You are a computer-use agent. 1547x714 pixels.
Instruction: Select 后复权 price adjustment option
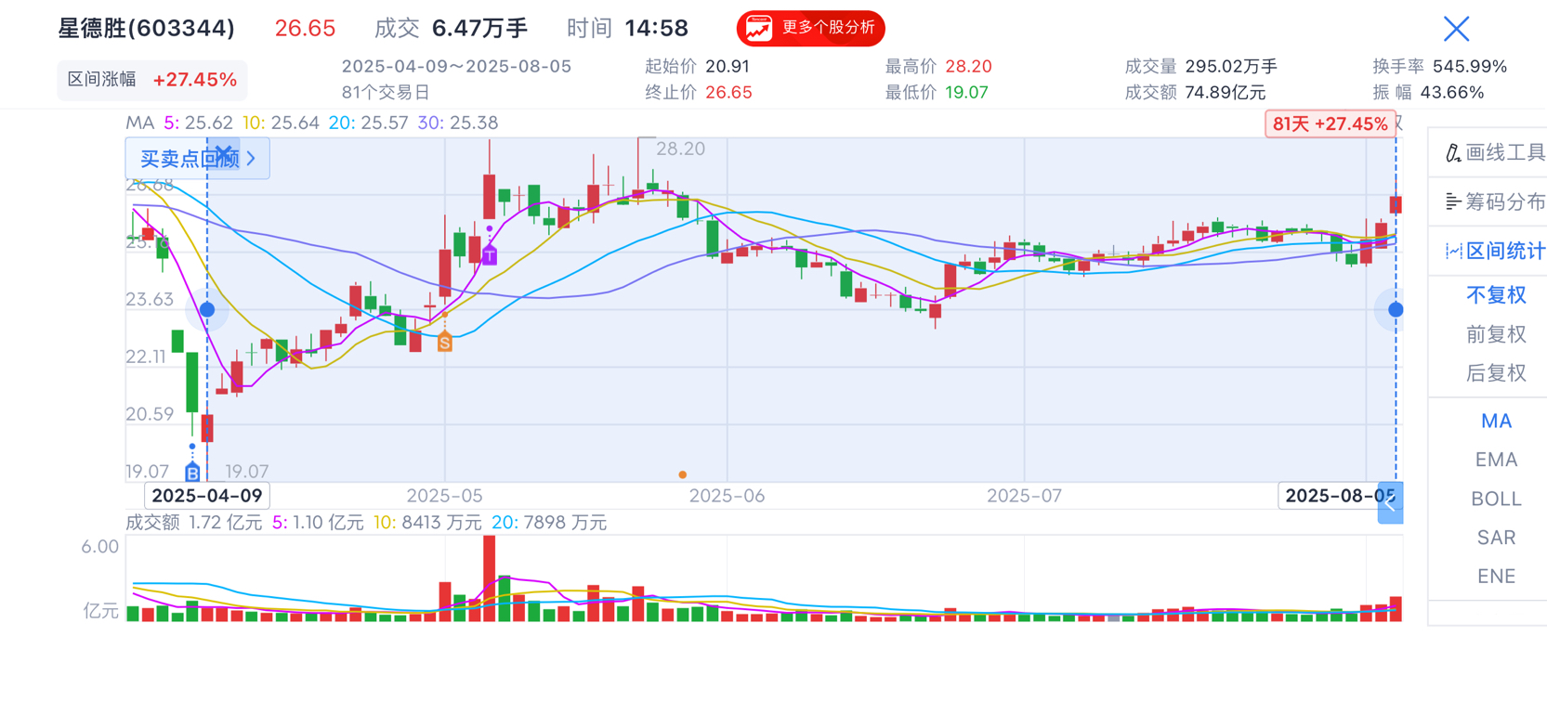pyautogui.click(x=1496, y=373)
